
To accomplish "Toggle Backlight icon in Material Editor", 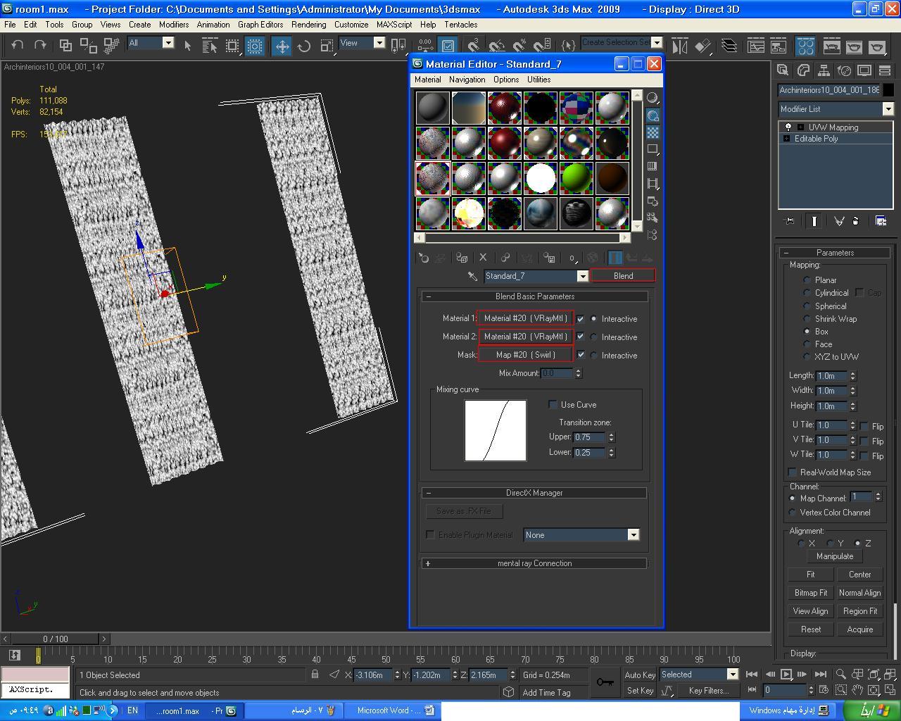I will coord(653,115).
